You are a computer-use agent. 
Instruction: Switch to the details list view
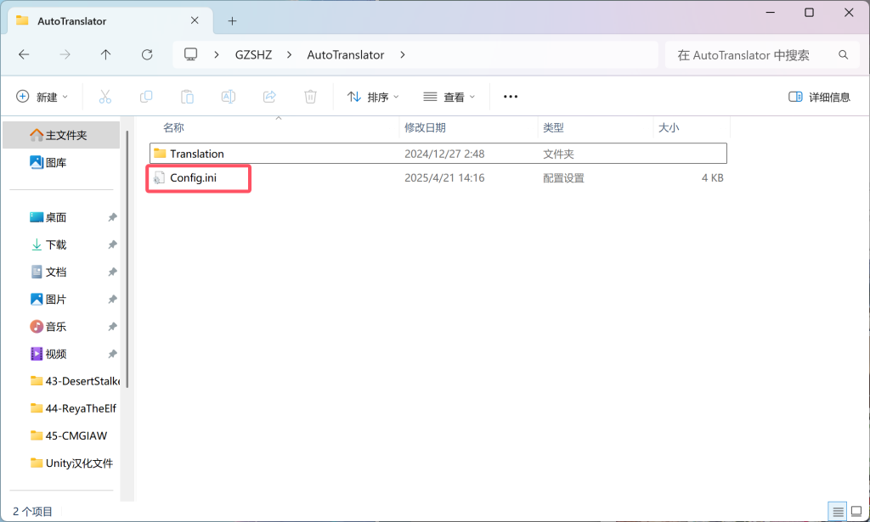839,512
